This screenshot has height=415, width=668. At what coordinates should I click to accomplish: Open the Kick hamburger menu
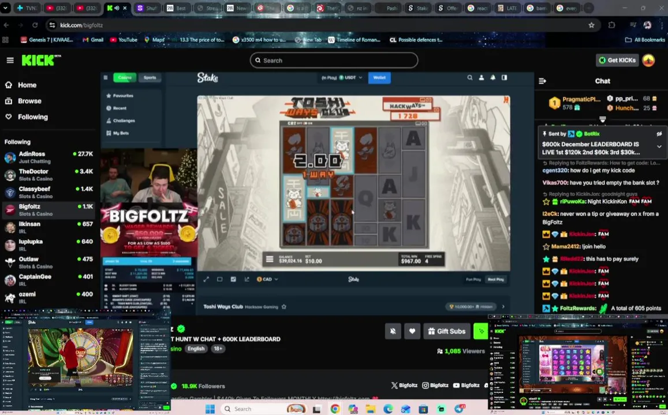pyautogui.click(x=10, y=61)
